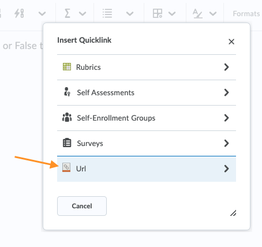Expand the Surveys chevron arrow
The width and height of the screenshot is (262, 247).
tap(226, 143)
